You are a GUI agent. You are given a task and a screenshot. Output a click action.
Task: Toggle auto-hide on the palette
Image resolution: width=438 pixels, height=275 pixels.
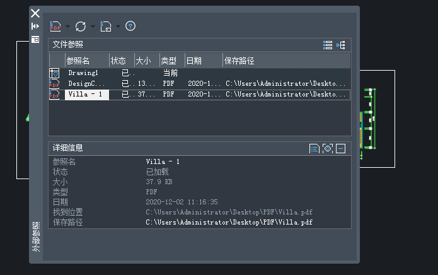pyautogui.click(x=35, y=26)
